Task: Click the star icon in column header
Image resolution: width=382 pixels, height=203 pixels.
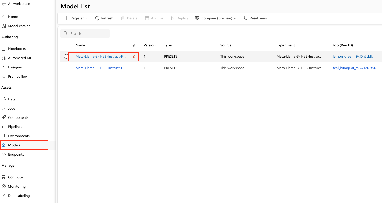Action: (134, 45)
